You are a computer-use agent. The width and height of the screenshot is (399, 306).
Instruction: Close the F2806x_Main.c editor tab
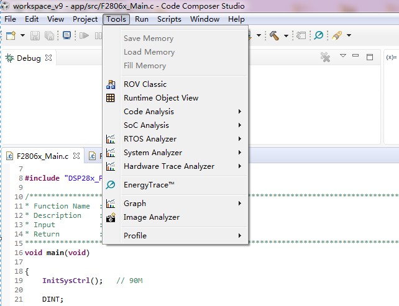tap(76, 156)
